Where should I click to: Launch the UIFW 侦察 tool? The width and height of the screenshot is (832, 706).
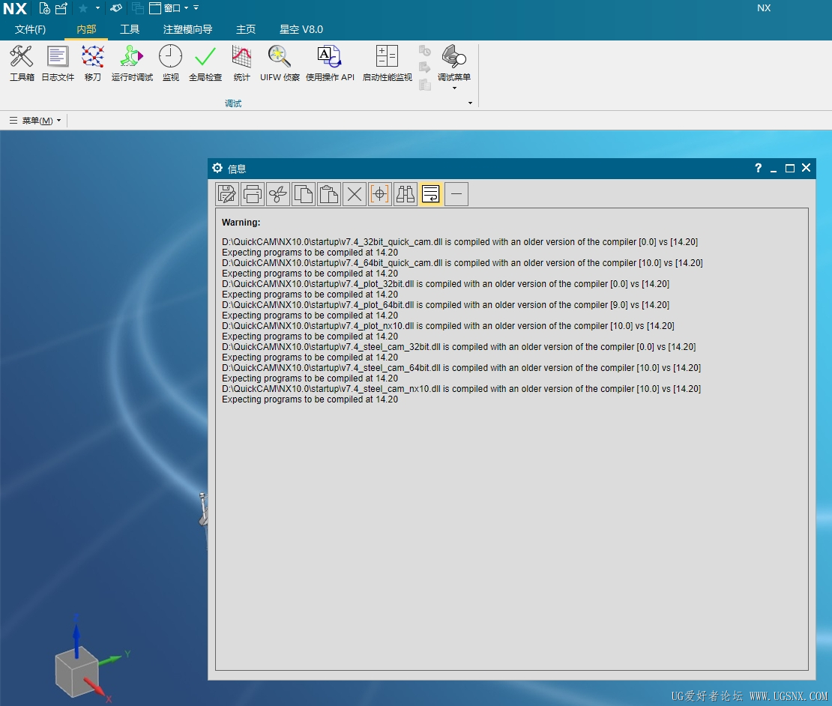point(280,64)
